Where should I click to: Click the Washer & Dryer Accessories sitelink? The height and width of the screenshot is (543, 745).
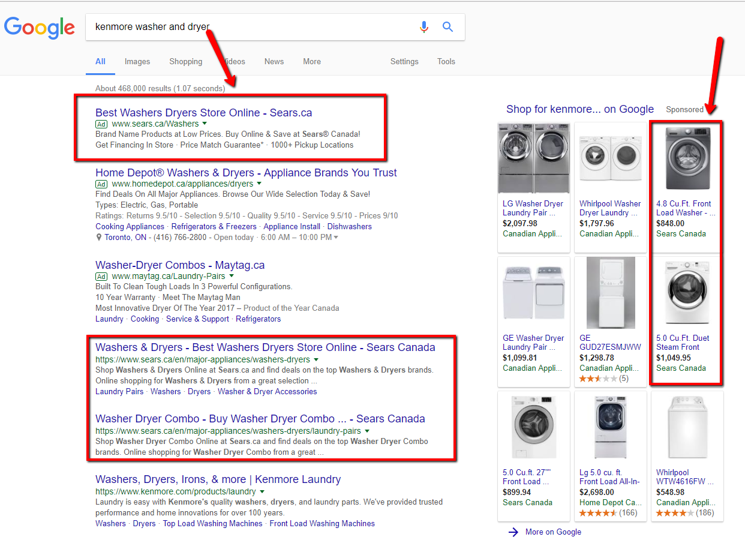(268, 392)
